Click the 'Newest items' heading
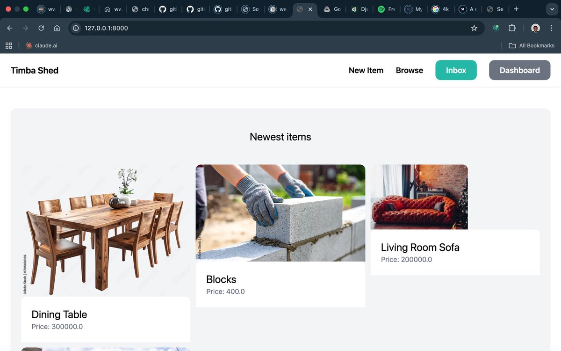561x351 pixels. [x=280, y=137]
